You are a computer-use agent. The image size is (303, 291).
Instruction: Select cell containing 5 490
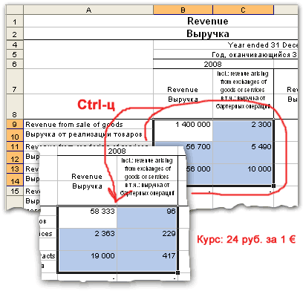point(243,146)
